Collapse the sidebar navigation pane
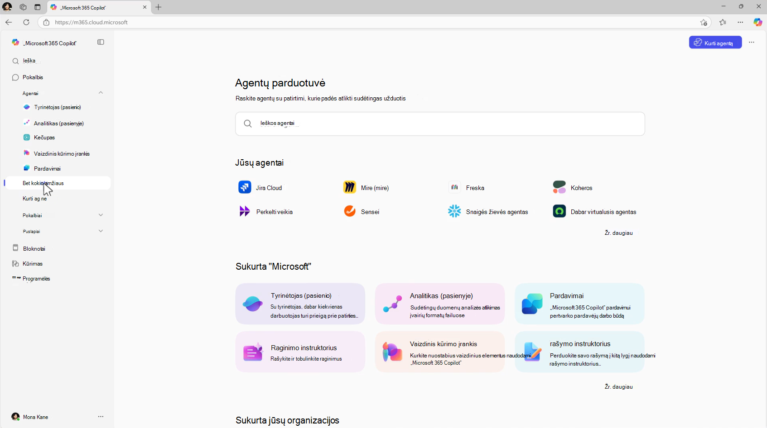767x428 pixels. point(101,42)
